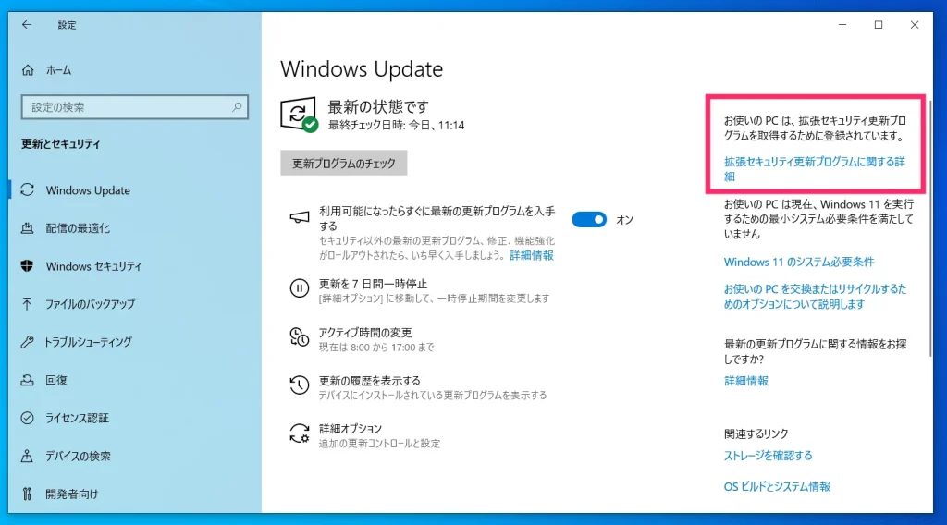Click the 配信の最適化 sidebar icon
The image size is (947, 525).
pyautogui.click(x=27, y=228)
